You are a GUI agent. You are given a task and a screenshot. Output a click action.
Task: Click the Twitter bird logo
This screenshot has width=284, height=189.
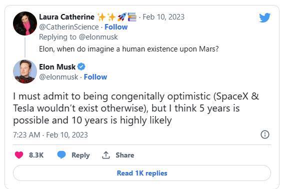point(264,17)
